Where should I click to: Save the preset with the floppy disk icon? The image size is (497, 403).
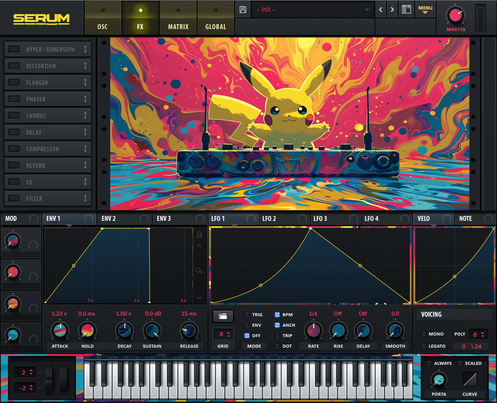click(x=243, y=10)
